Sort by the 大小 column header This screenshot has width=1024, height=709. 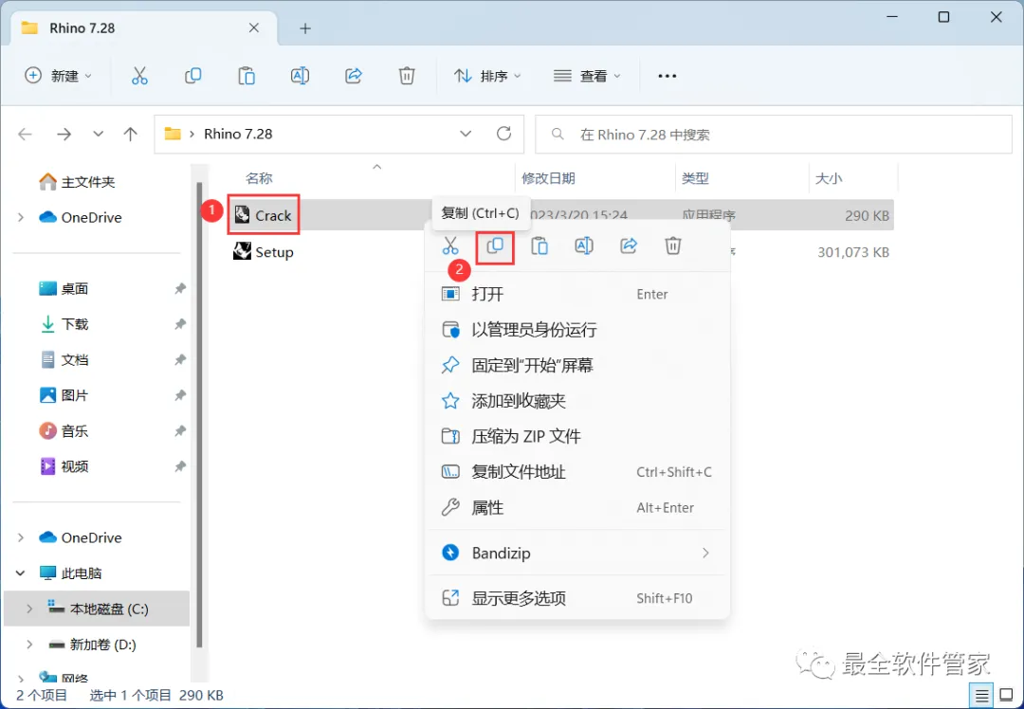(x=828, y=178)
